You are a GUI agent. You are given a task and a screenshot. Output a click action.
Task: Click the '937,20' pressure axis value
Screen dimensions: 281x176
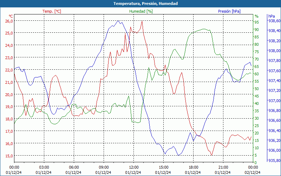point(274,90)
